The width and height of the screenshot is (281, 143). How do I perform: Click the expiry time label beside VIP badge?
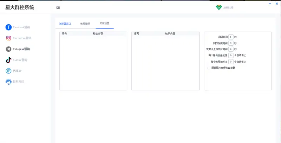(x=228, y=8)
